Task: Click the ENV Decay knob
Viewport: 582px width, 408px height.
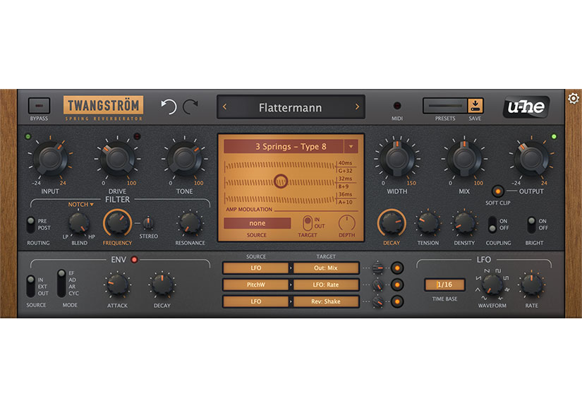Action: pos(162,284)
